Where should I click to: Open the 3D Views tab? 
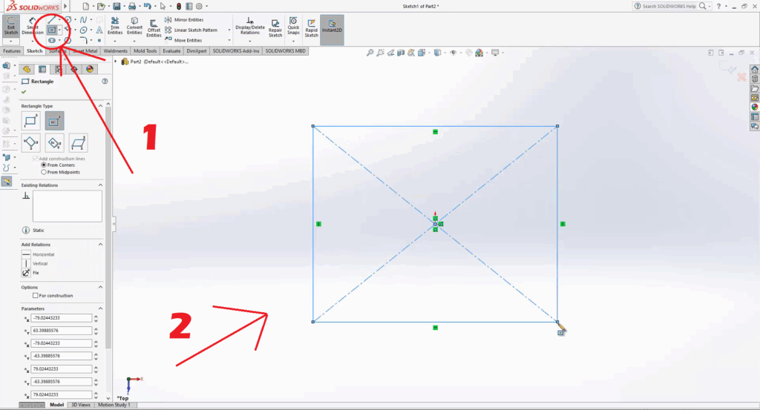click(x=81, y=405)
